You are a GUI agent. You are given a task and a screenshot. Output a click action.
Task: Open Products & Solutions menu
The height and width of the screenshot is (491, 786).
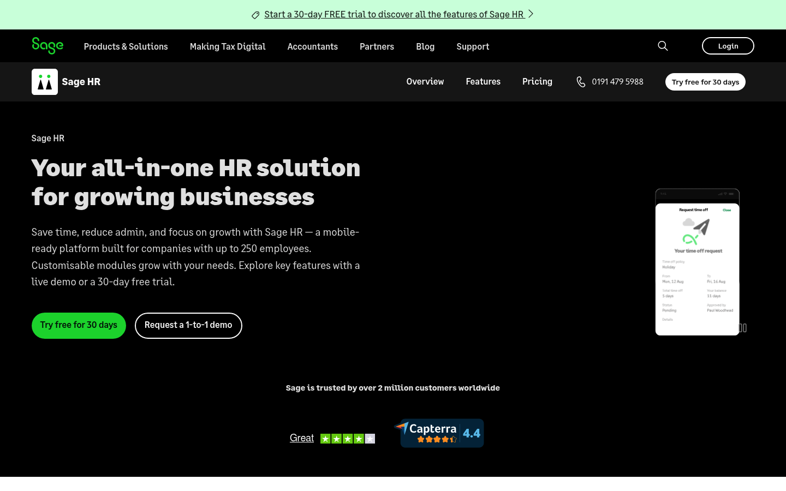(126, 46)
